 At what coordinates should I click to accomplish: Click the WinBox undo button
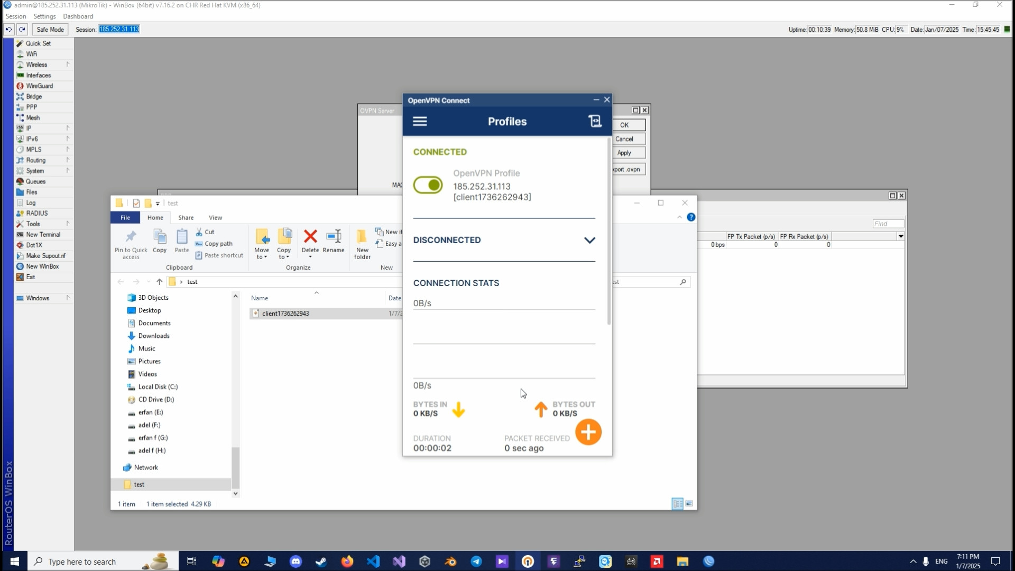8,29
